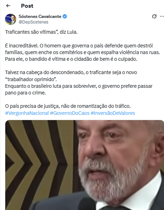Click the line starting "Talvez na cabeça"
The width and height of the screenshot is (164, 210).
pos(71,72)
